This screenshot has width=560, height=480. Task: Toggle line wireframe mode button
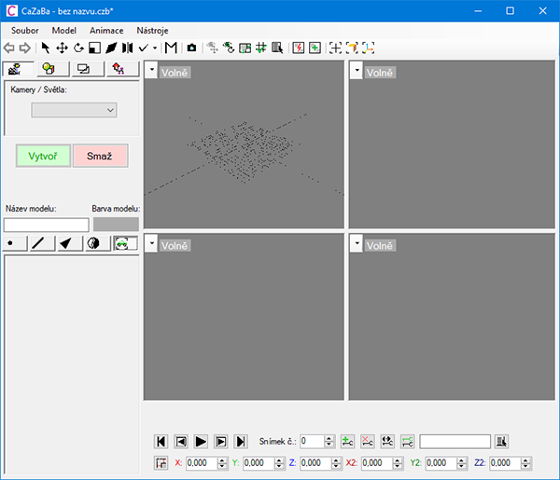tap(39, 243)
